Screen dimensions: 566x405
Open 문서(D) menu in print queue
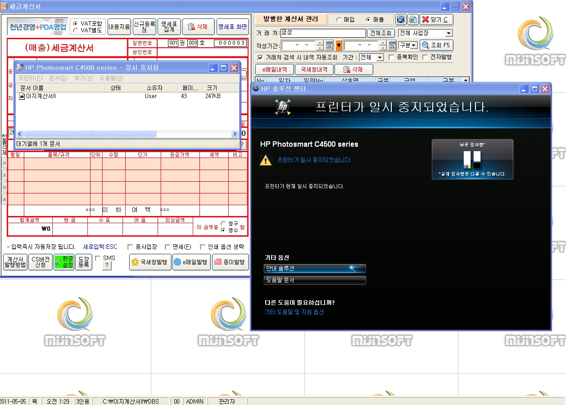(58, 78)
